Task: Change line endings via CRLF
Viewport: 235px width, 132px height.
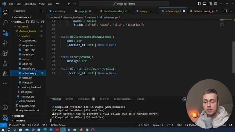Action: [x=179, y=125]
